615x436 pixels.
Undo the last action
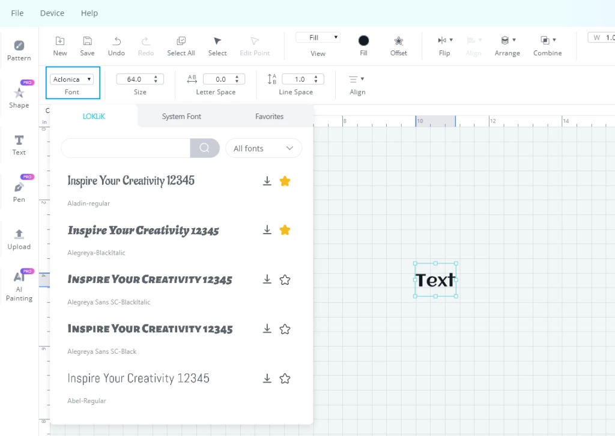(117, 46)
